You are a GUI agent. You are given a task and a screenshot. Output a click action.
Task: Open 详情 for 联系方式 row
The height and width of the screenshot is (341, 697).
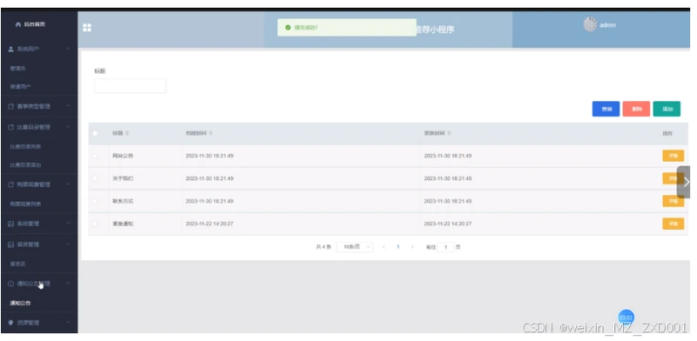click(x=673, y=201)
